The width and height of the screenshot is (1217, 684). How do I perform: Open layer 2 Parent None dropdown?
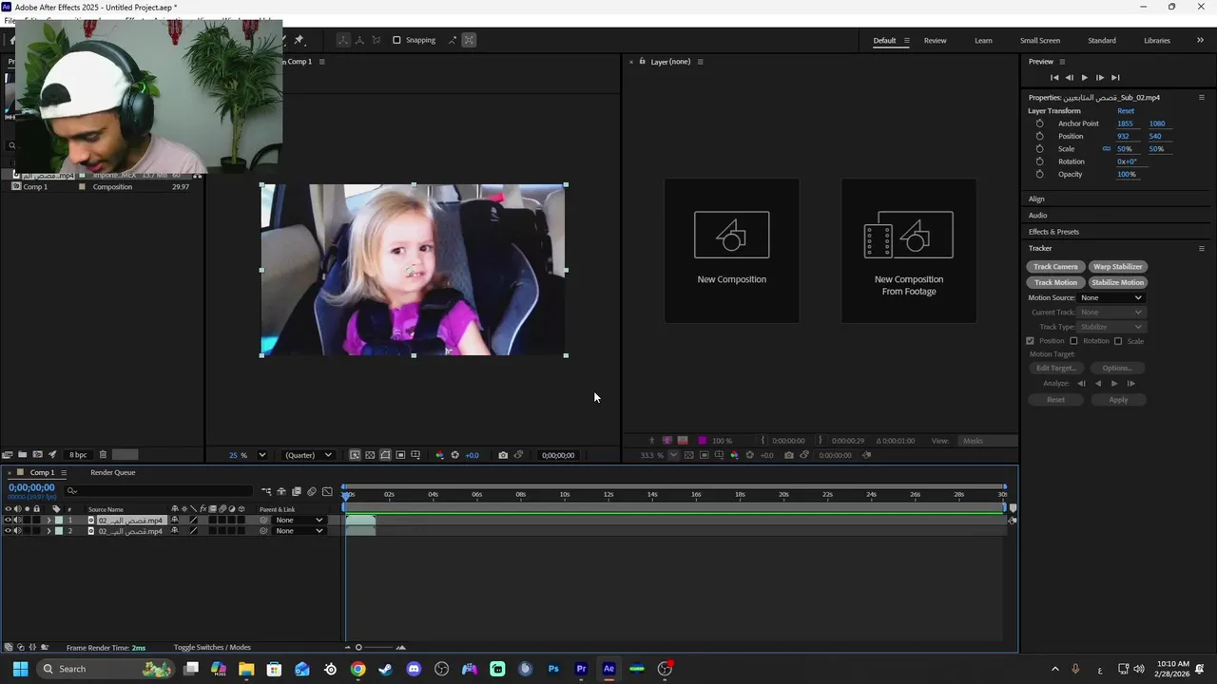click(x=299, y=531)
